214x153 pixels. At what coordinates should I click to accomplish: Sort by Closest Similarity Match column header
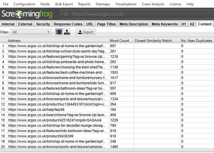(x=157, y=41)
